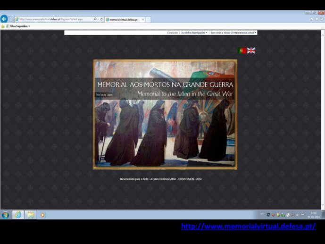
Task: Refresh the page with reload icon
Action: 101,19
